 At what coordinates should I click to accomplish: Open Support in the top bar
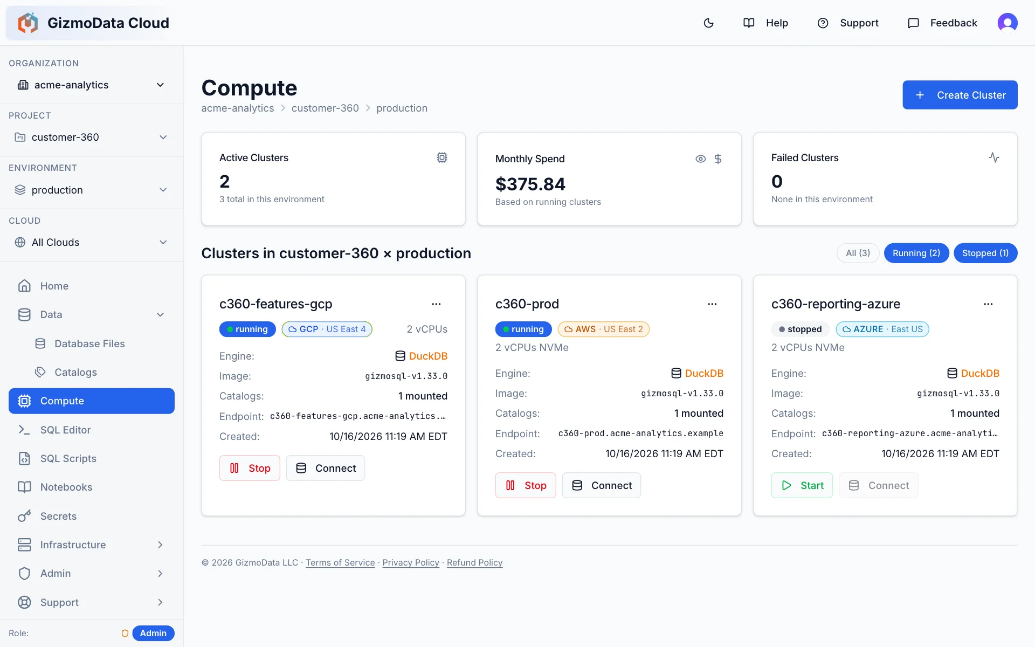847,23
